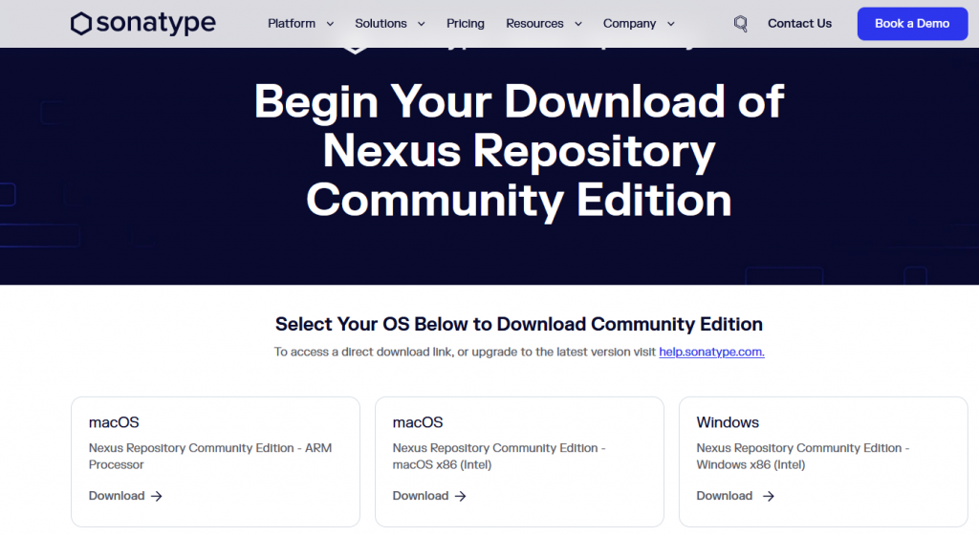This screenshot has height=536, width=979.
Task: Open the search magnifier icon
Action: click(x=741, y=24)
